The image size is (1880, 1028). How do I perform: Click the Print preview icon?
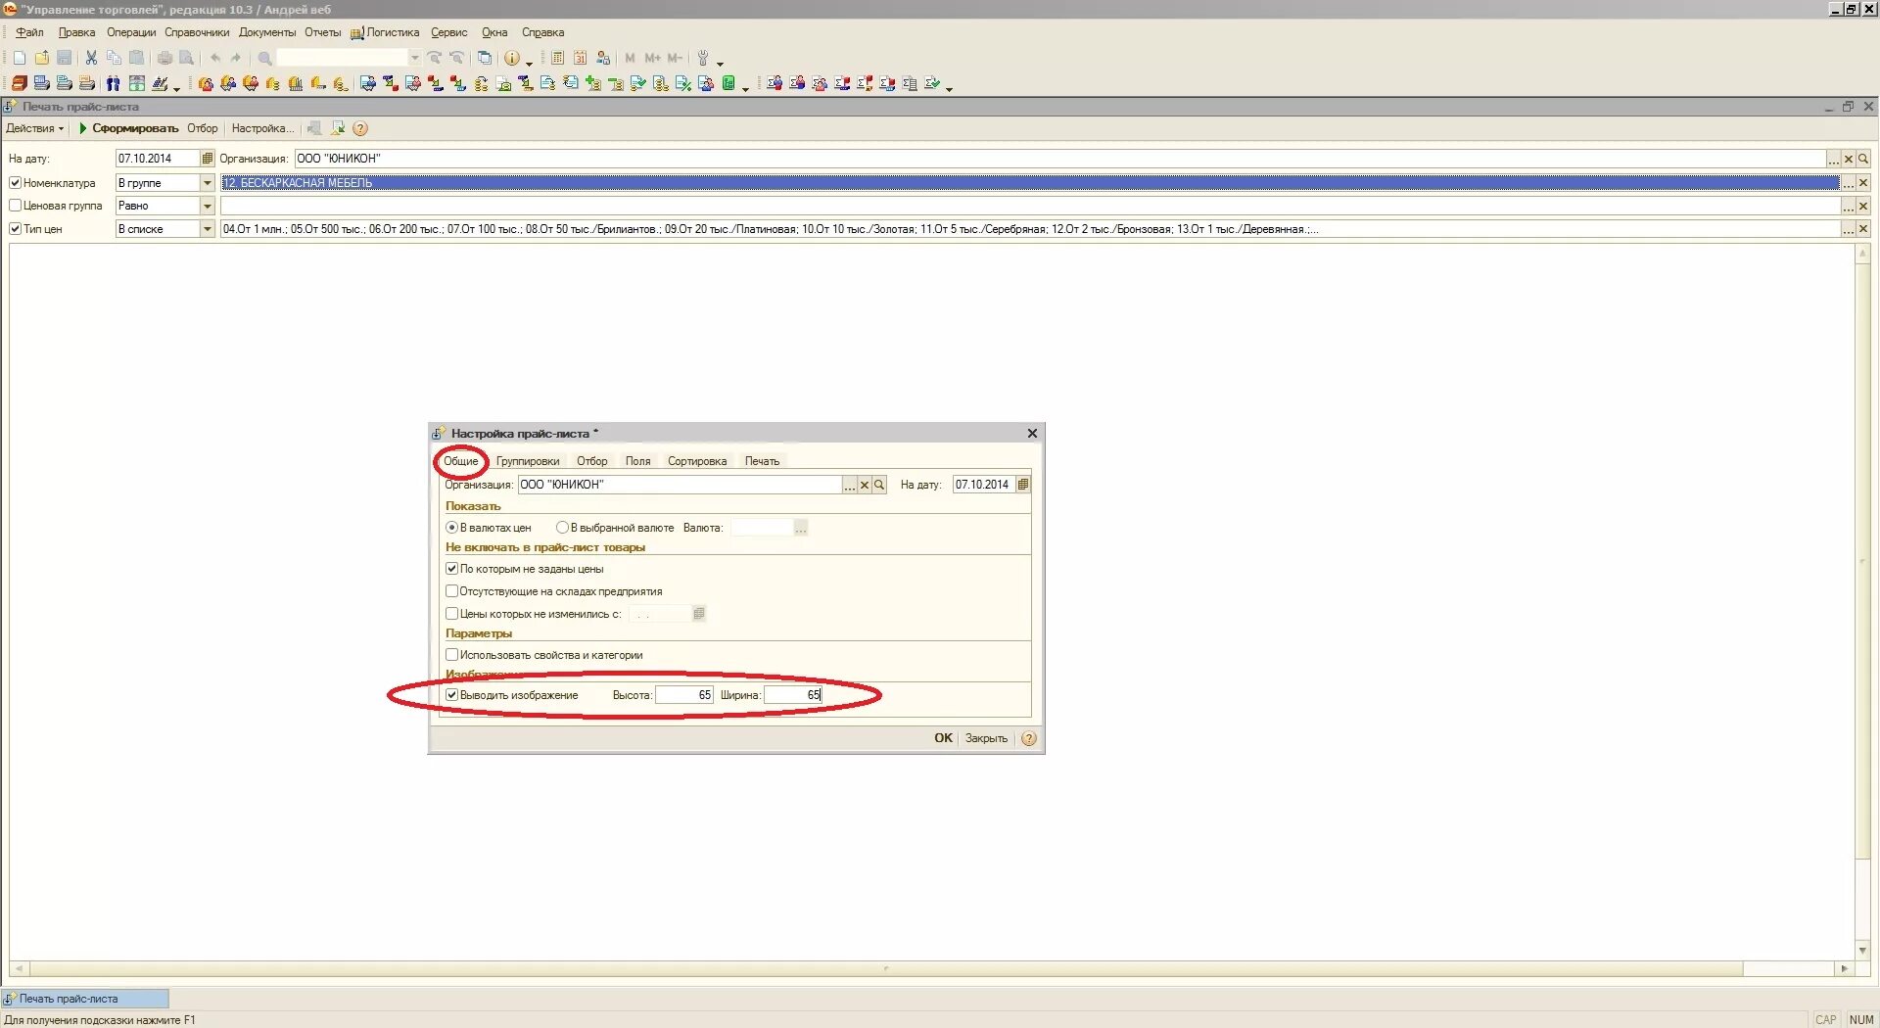pos(186,58)
